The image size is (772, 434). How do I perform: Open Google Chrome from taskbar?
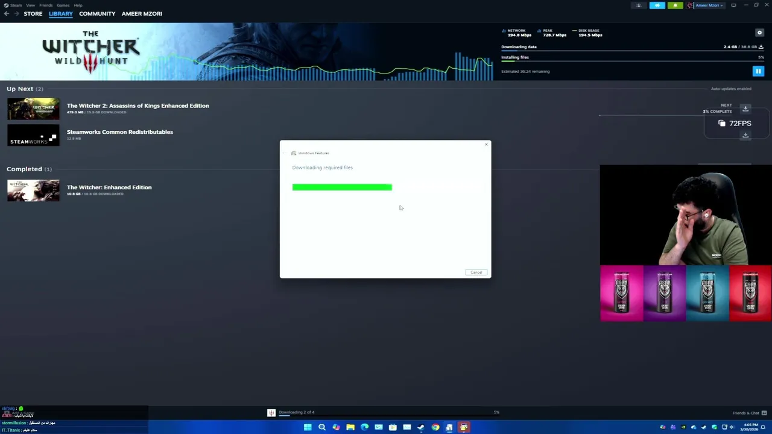pos(435,427)
